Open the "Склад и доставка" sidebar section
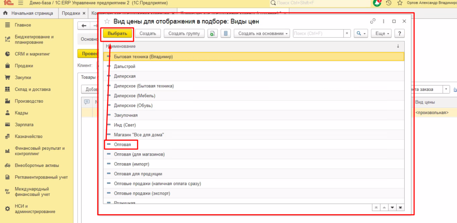Image resolution: width=457 pixels, height=223 pixels. [x=32, y=89]
